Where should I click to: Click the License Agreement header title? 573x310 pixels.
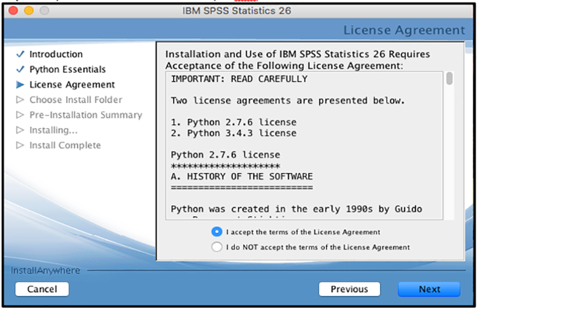[404, 30]
